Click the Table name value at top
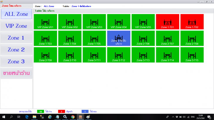Viewport: 214px width, 120px height. (81, 6)
